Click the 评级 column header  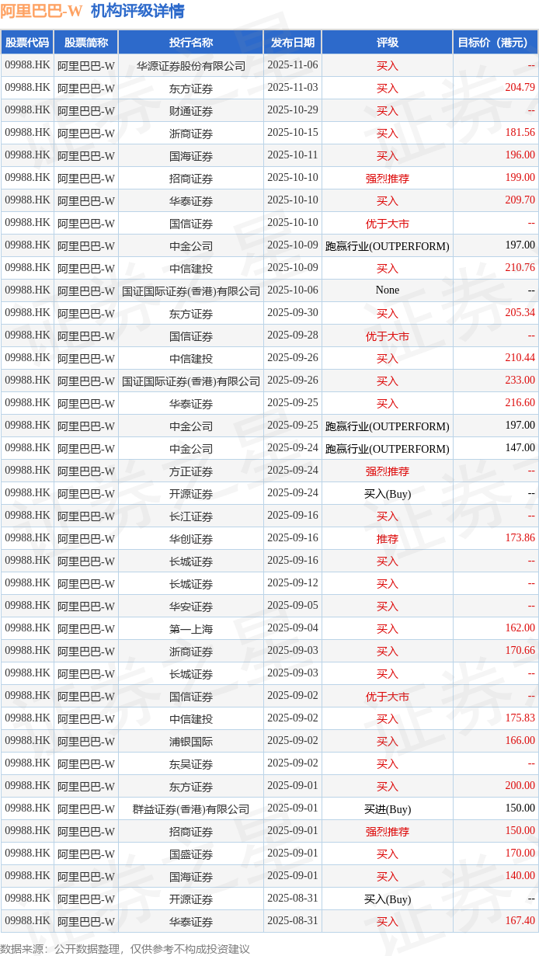(x=387, y=43)
